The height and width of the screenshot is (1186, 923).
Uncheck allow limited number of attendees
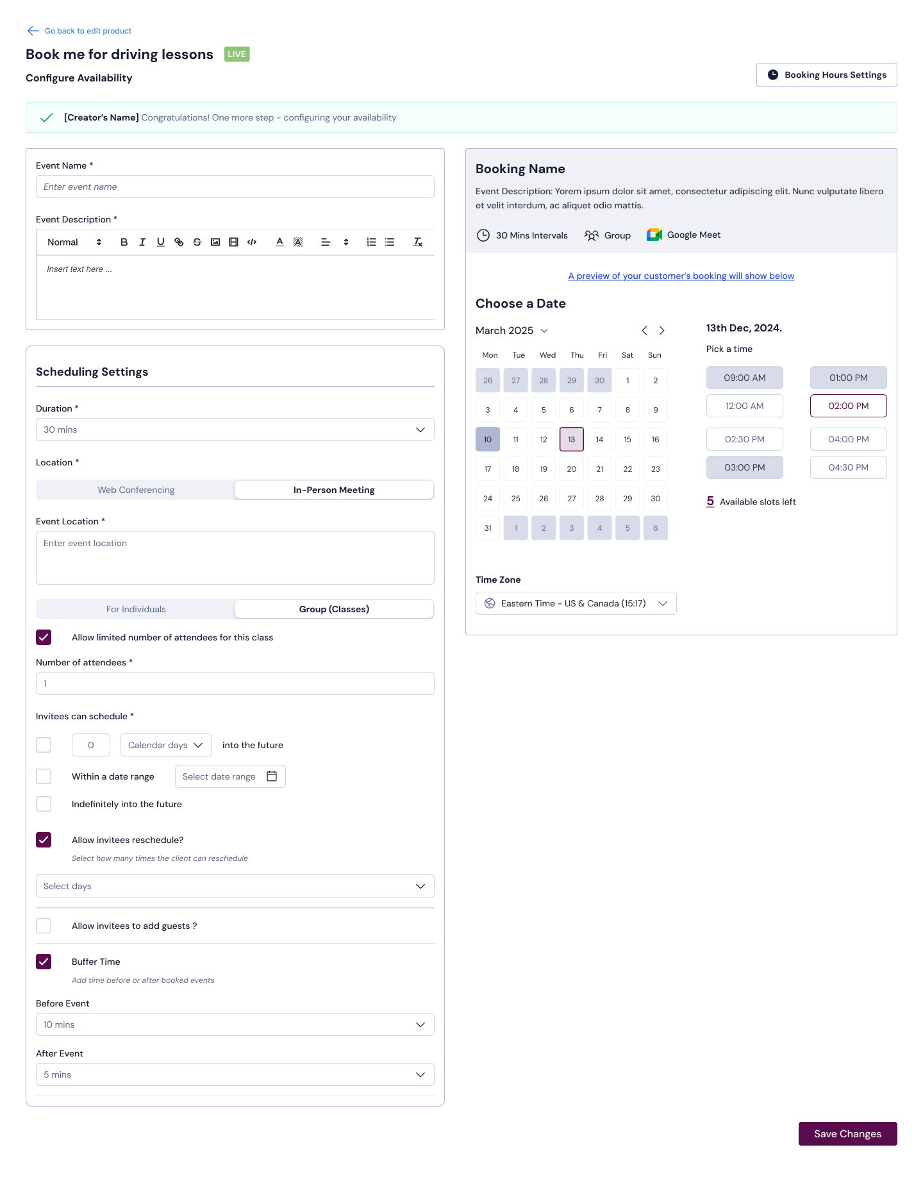click(x=44, y=637)
